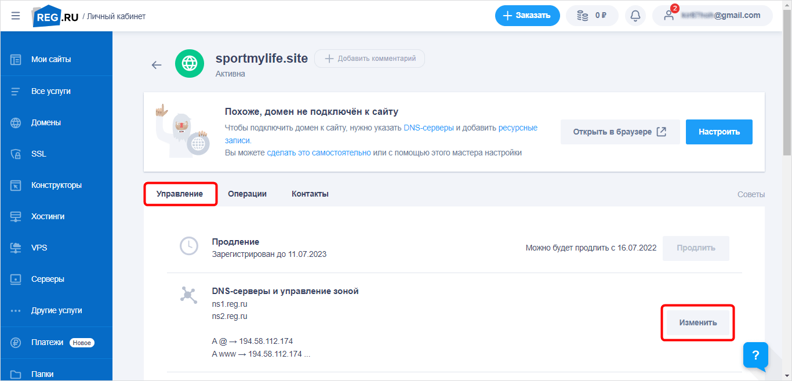792x381 pixels.
Task: Switch to the Контакты tab
Action: (310, 194)
